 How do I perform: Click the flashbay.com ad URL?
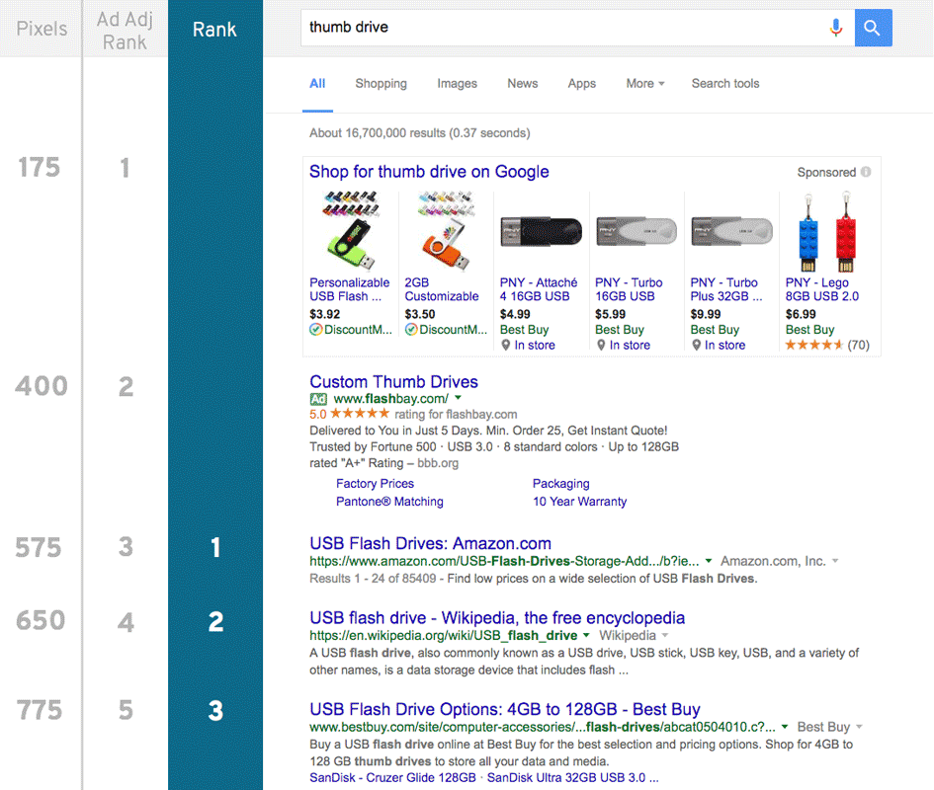(x=390, y=399)
